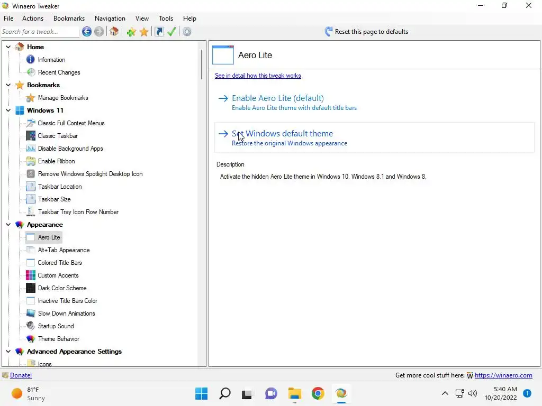The width and height of the screenshot is (542, 406).
Task: Click the create shortcut toolbar icon
Action: tap(159, 32)
